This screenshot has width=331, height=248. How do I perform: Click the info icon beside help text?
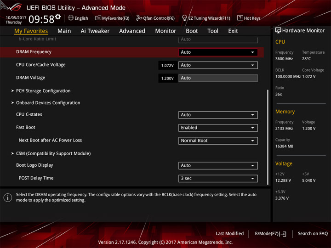[8, 197]
